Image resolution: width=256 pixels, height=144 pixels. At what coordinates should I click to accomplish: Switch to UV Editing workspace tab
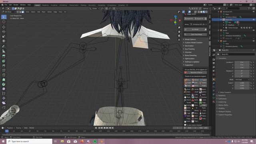tap(63, 5)
